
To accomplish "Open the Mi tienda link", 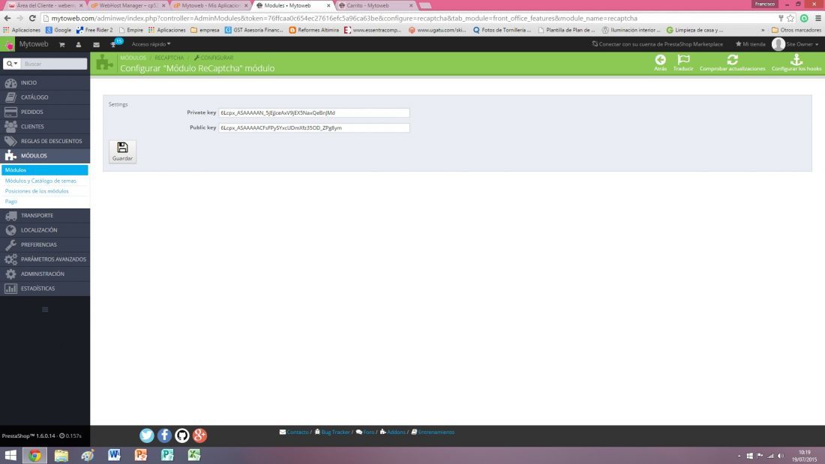I will pos(750,44).
